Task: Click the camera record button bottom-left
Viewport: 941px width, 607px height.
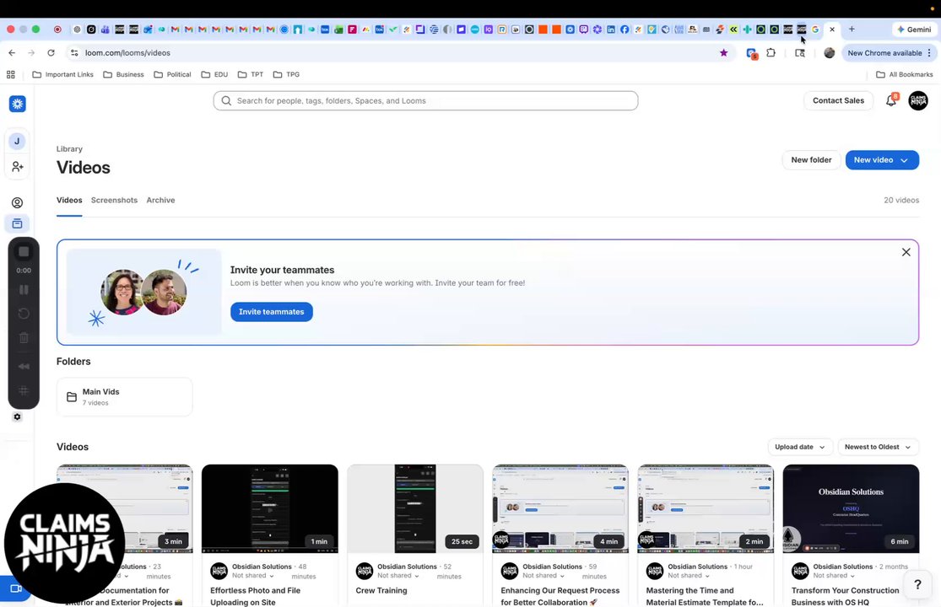Action: click(15, 588)
